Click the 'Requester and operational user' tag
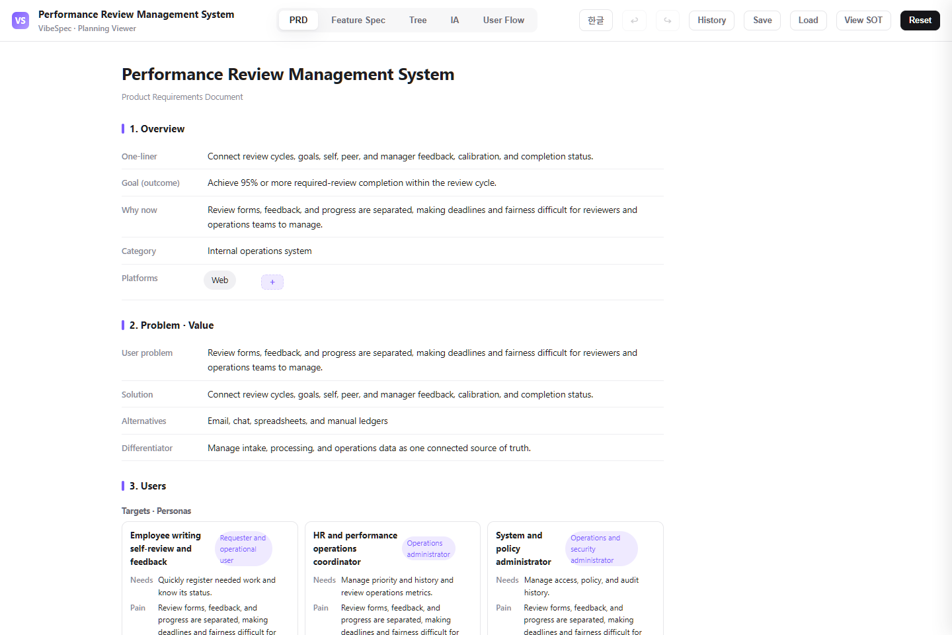952x635 pixels. click(243, 549)
